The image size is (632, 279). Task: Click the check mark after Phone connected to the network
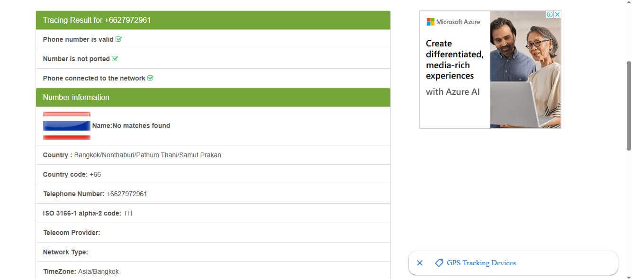150,78
